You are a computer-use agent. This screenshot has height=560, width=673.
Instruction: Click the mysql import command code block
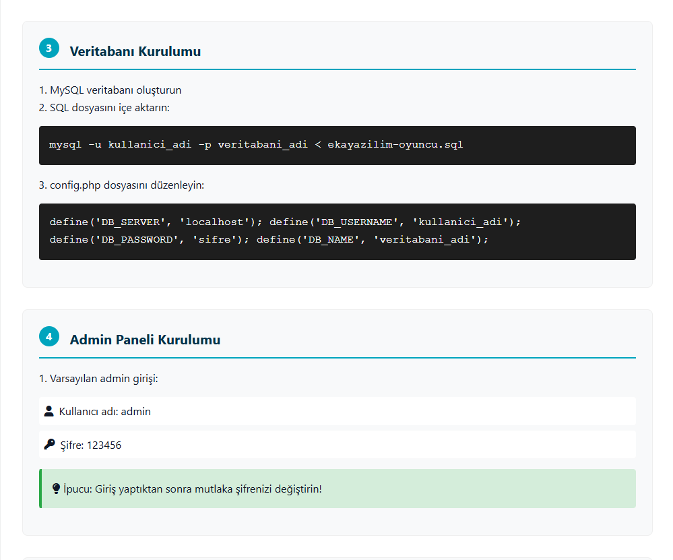pyautogui.click(x=338, y=146)
